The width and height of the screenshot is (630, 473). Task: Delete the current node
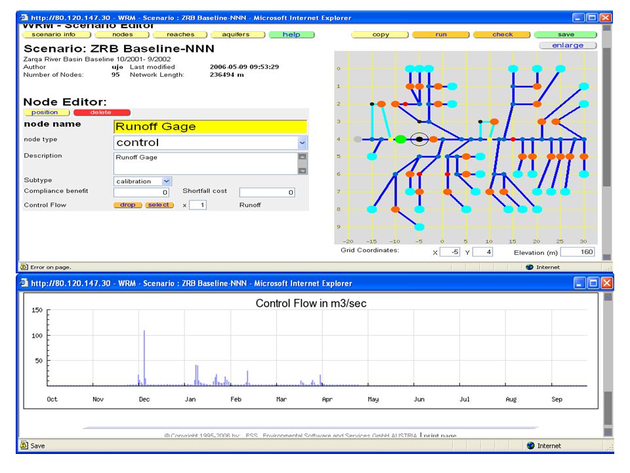tap(102, 112)
